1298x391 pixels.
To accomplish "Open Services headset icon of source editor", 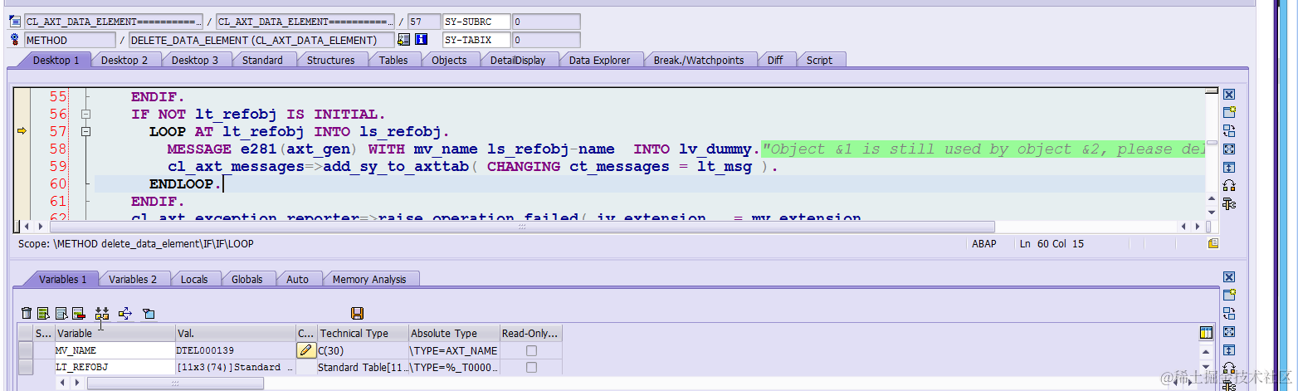I will (x=1229, y=186).
